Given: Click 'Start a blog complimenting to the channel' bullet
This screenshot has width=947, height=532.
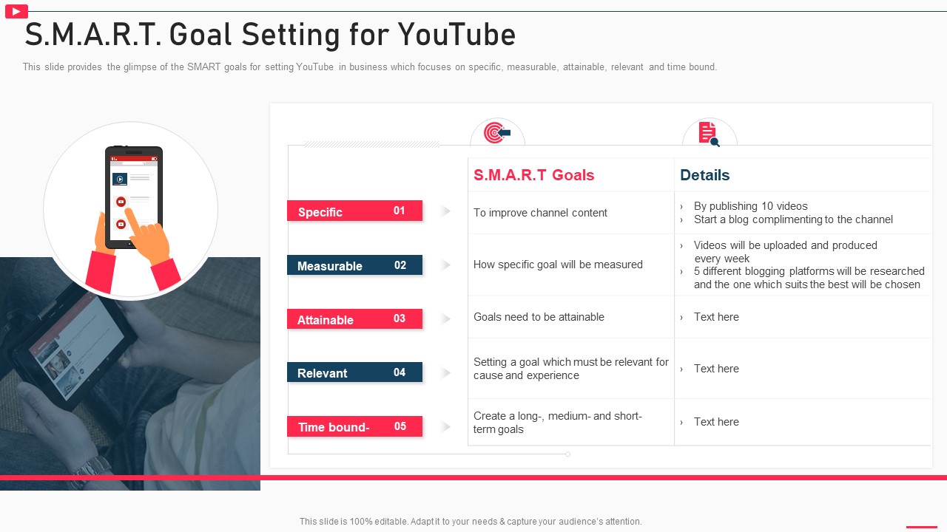Looking at the screenshot, I should [x=793, y=219].
